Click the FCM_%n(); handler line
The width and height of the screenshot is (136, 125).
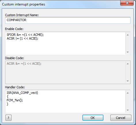pos(15,100)
